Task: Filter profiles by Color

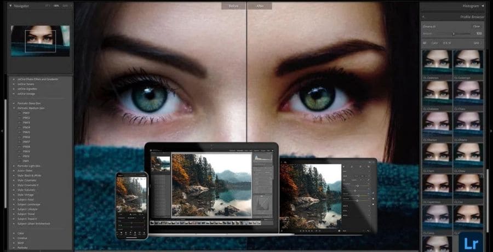Action: click(434, 43)
